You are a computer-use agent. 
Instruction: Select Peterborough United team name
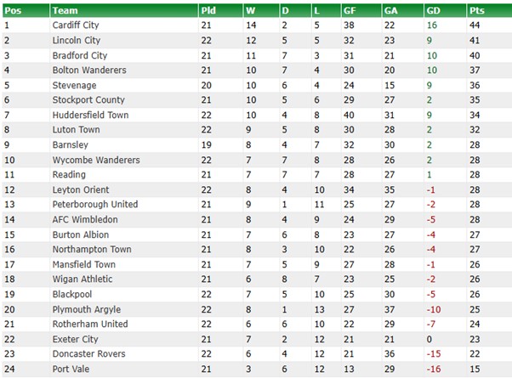click(x=94, y=205)
